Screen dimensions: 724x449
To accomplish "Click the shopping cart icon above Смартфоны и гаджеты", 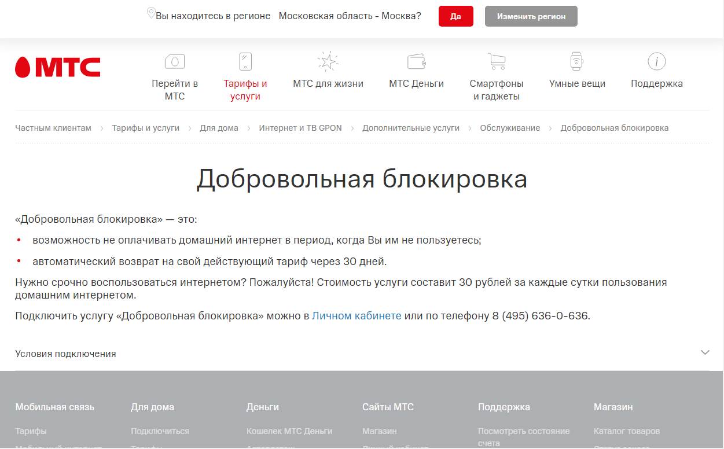I will pos(497,61).
